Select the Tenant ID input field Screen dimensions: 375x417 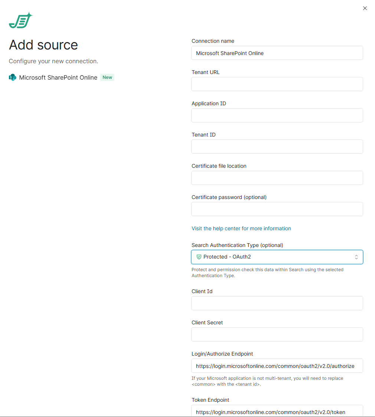pyautogui.click(x=277, y=147)
